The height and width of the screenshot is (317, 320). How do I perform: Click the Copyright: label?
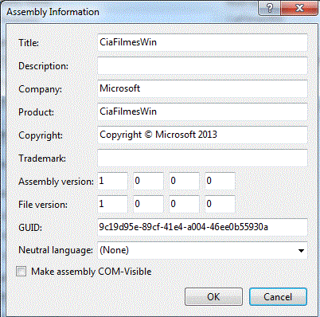[x=41, y=135]
